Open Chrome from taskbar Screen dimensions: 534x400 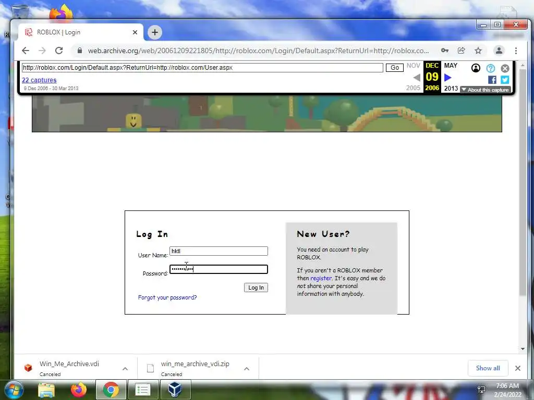tap(111, 390)
